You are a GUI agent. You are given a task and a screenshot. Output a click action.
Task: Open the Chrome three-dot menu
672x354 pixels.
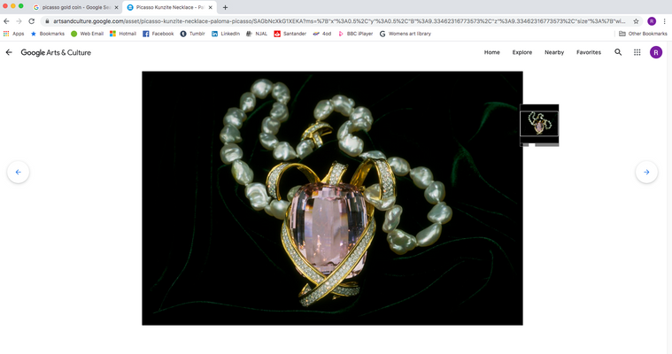coord(665,21)
